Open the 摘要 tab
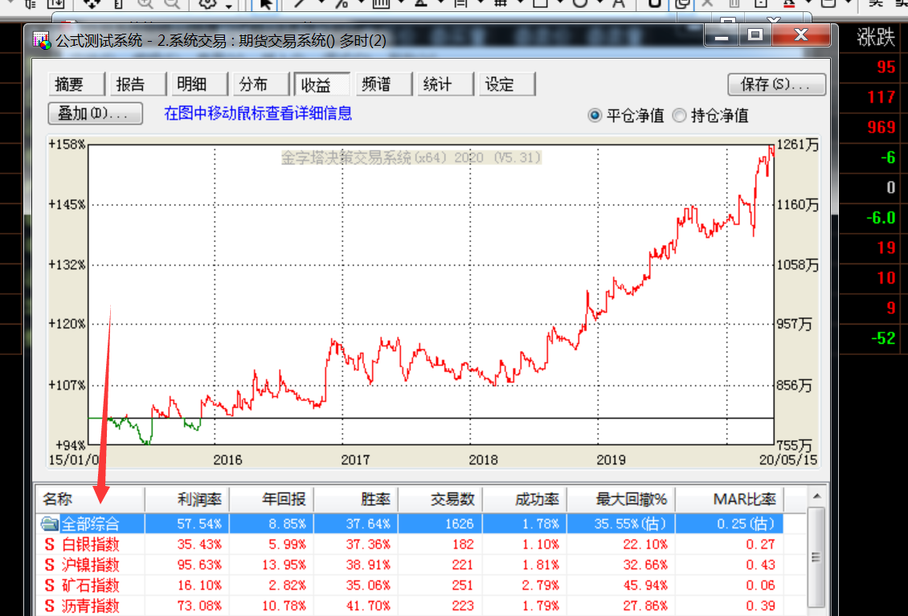This screenshot has height=616, width=908. (76, 84)
